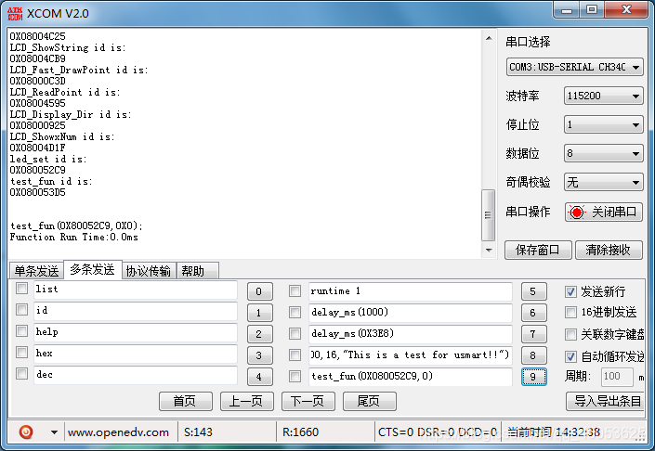Click the 关闭串口 button
The width and height of the screenshot is (655, 451).
coord(604,213)
